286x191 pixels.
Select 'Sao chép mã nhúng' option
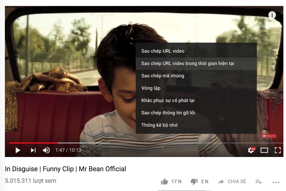point(196,76)
